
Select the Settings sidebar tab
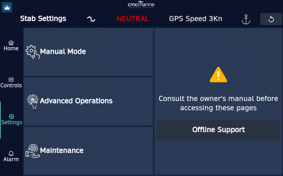11,120
